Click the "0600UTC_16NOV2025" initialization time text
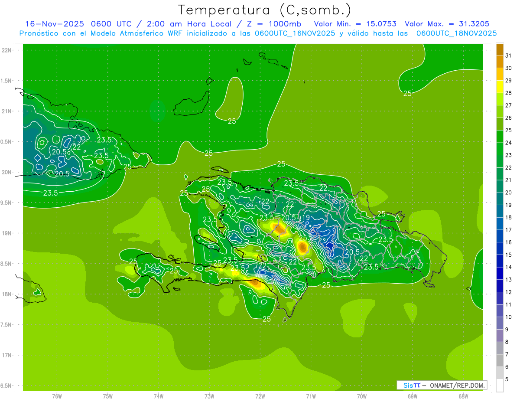Viewport: 520px width, 402px height. pos(295,33)
